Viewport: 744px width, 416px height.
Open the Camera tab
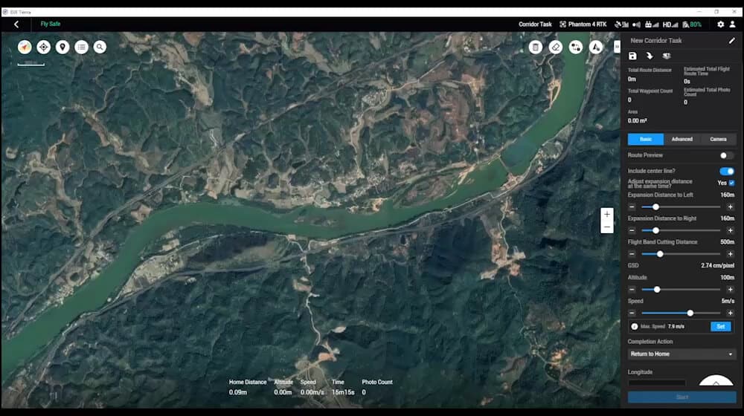click(718, 139)
